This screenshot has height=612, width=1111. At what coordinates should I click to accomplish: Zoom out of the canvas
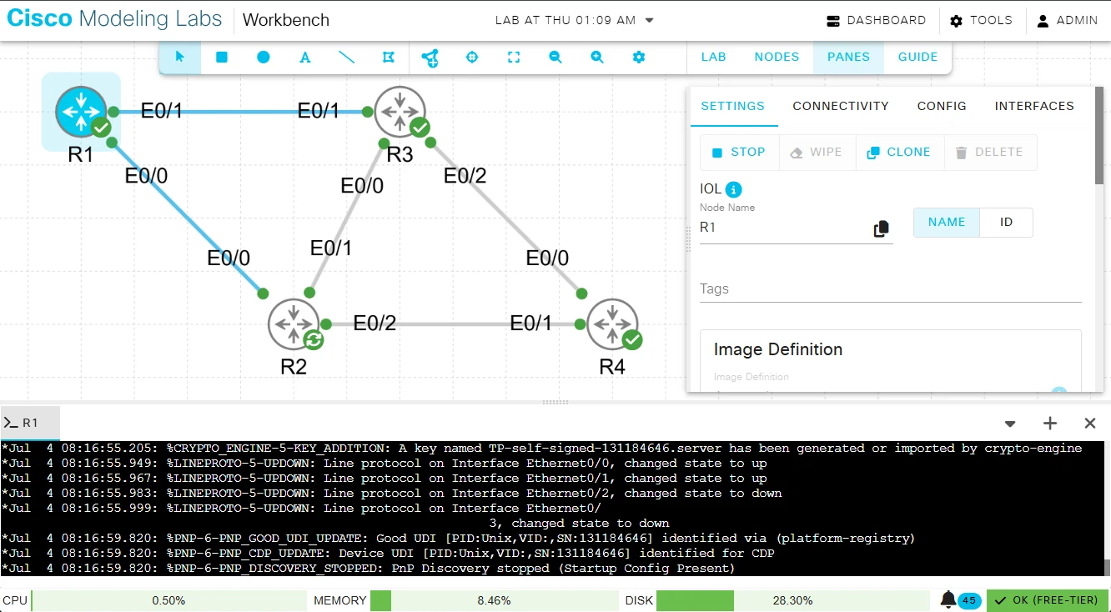coord(555,58)
